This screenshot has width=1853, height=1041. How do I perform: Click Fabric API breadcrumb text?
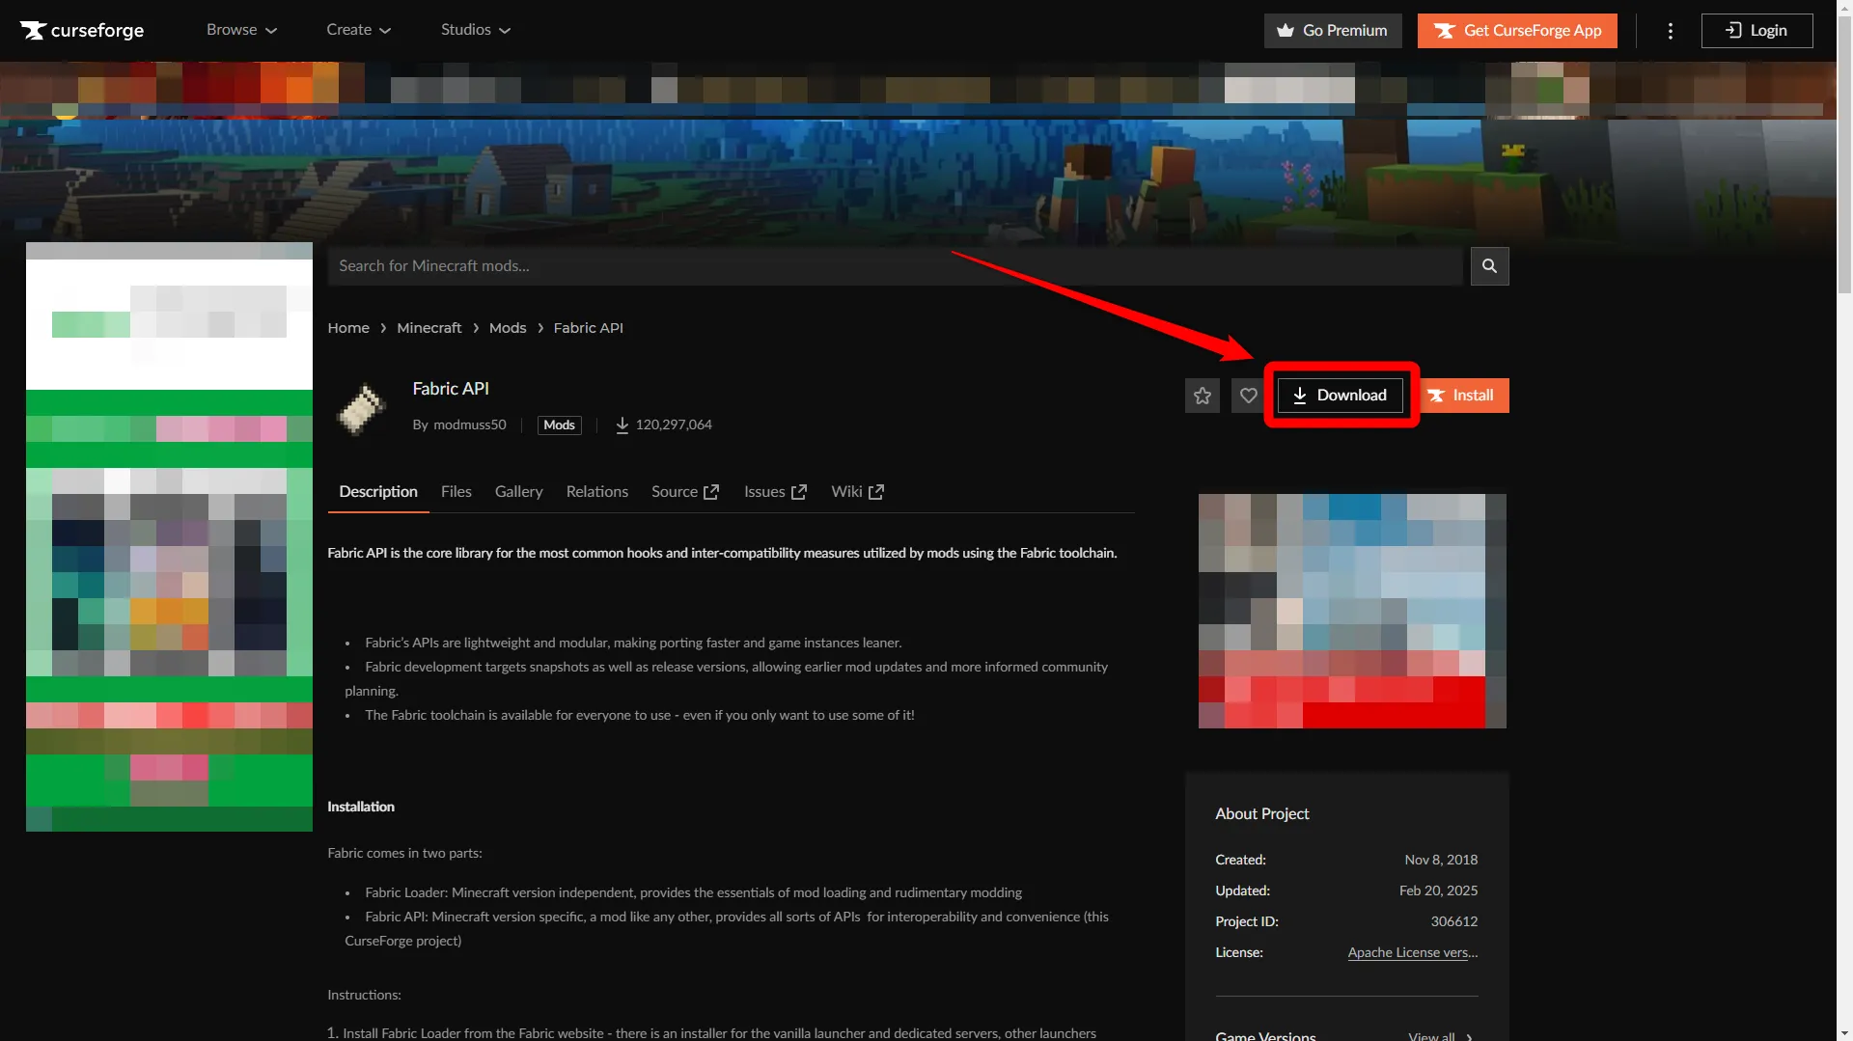[x=589, y=328]
